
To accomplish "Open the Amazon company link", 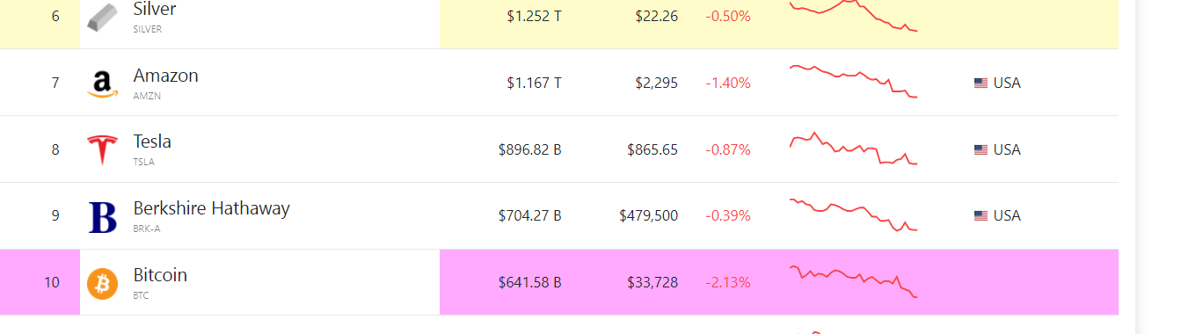I will click(165, 76).
